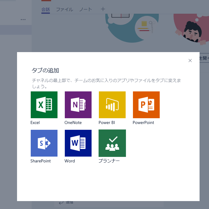Choose the OneNote app tile
This screenshot has height=209, width=209.
[78, 105]
